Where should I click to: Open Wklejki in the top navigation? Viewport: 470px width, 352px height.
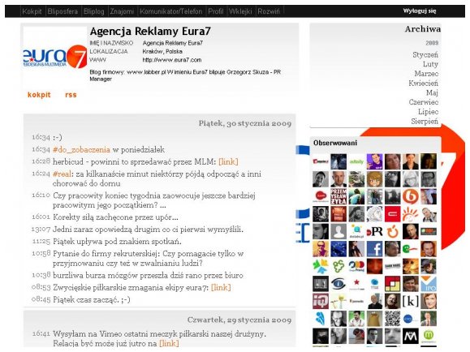point(240,11)
